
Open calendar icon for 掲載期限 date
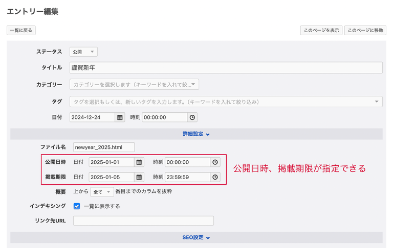click(x=139, y=177)
